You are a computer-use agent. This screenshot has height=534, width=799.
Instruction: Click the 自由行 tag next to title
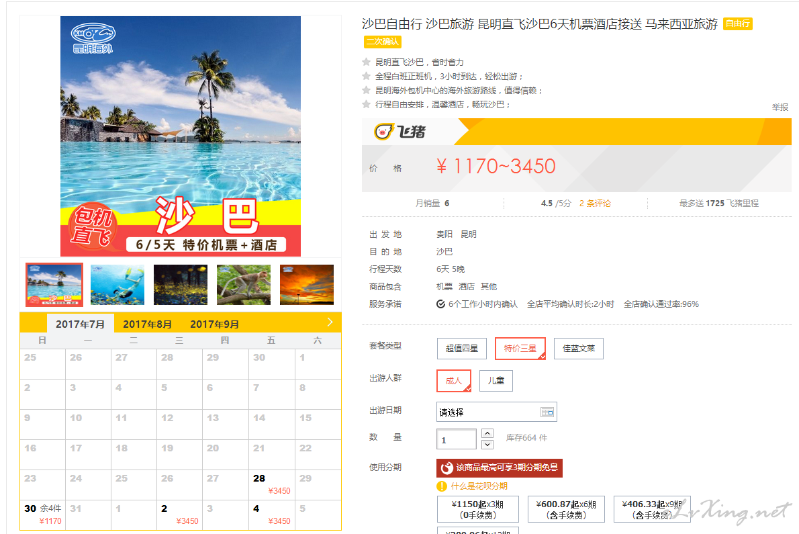click(737, 24)
